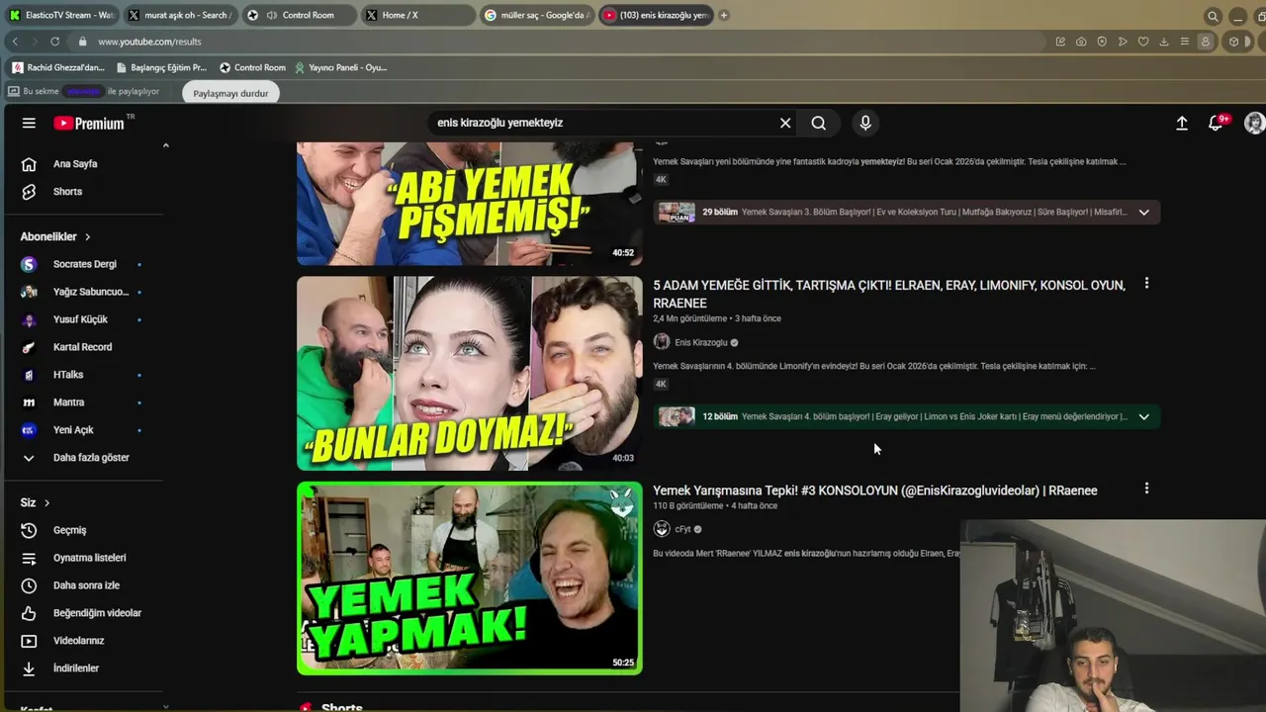The image size is (1266, 712).
Task: Open the send-arrow player icon in toolbar
Action: pos(1123,42)
